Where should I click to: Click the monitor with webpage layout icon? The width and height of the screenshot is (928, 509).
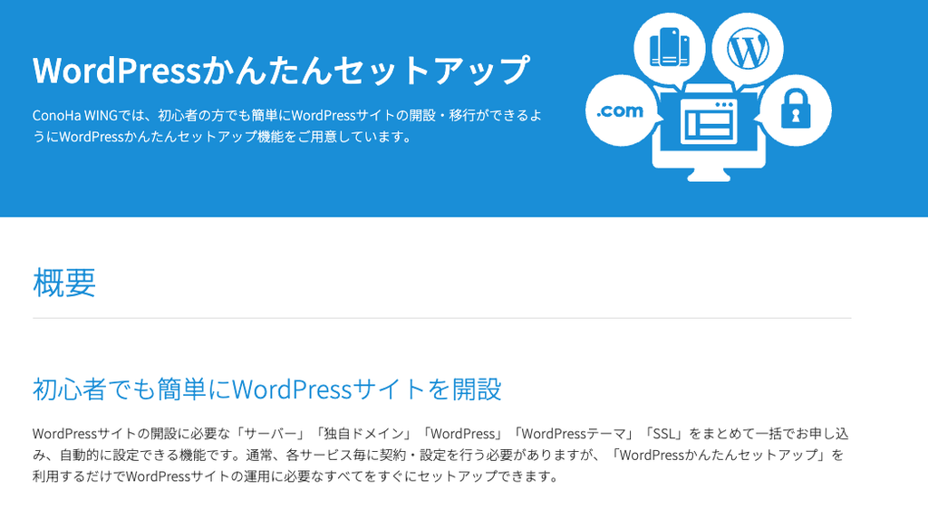709,131
